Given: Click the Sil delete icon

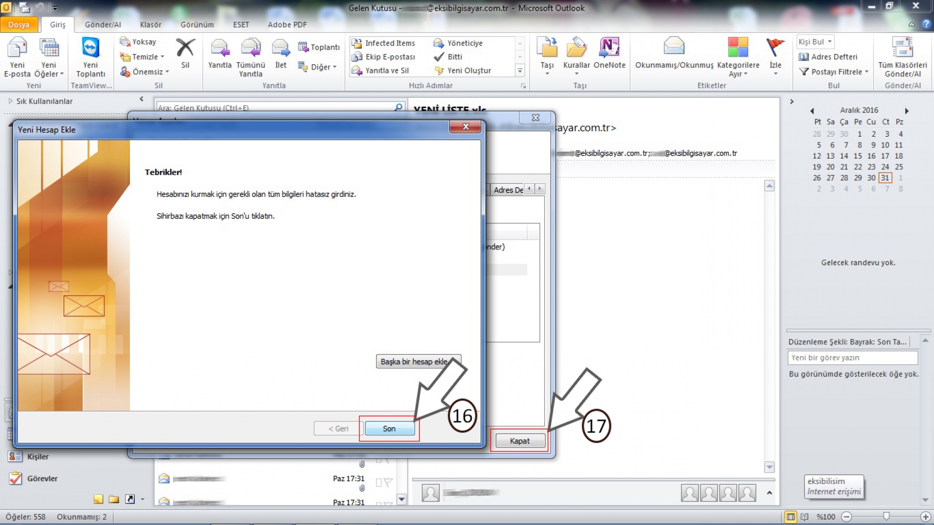Looking at the screenshot, I should pyautogui.click(x=185, y=48).
